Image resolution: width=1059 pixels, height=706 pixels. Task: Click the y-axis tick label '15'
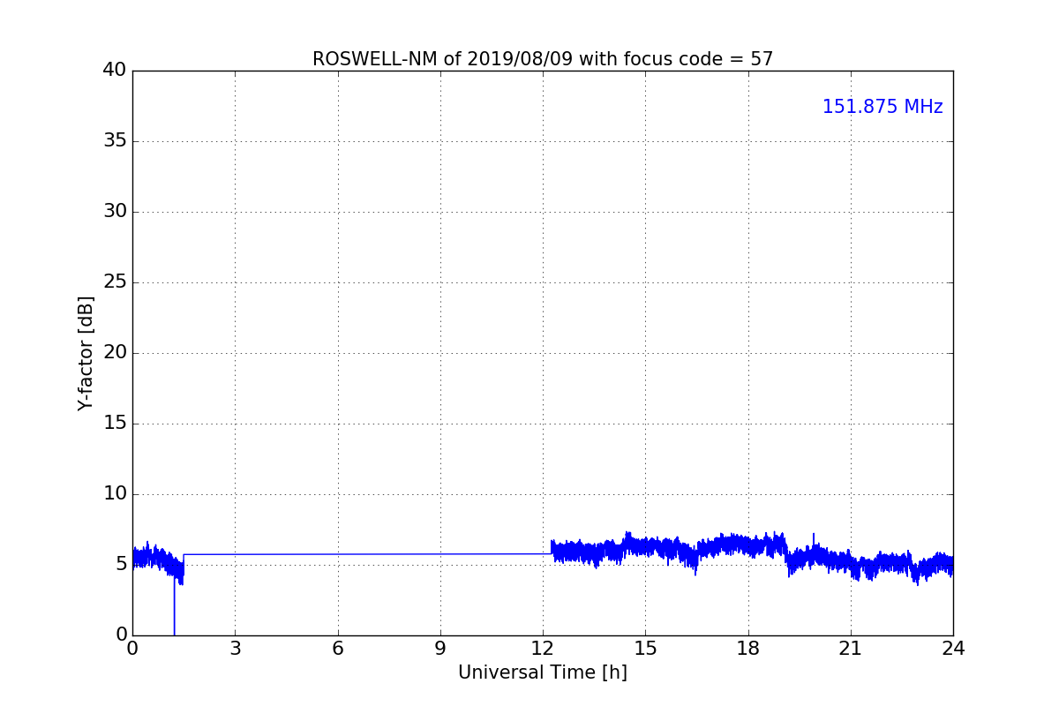pos(115,423)
